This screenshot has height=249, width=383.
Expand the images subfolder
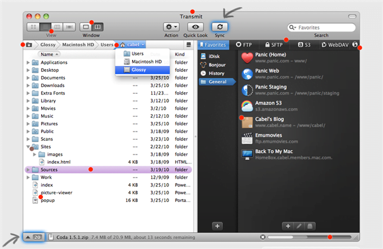click(34, 155)
